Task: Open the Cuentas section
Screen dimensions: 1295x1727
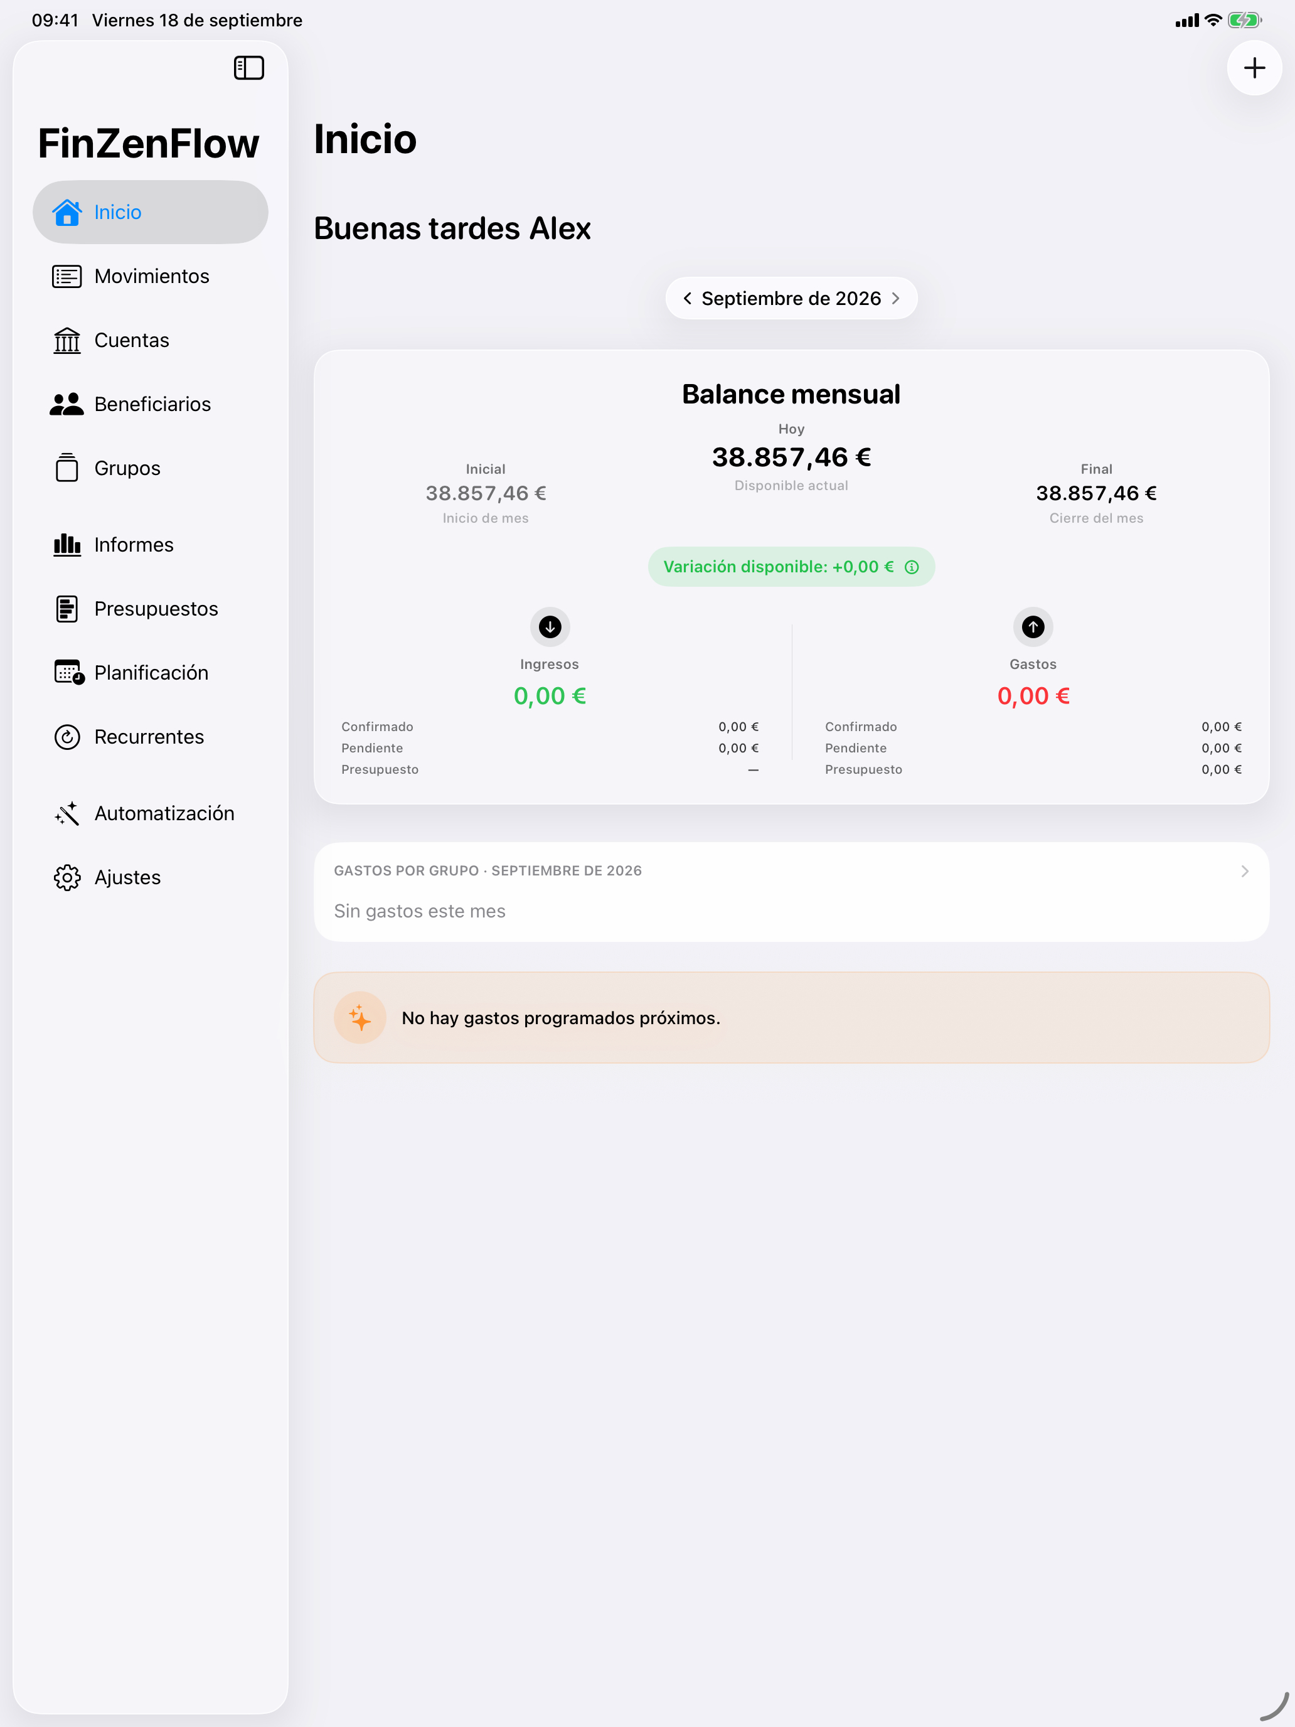Action: coord(151,340)
